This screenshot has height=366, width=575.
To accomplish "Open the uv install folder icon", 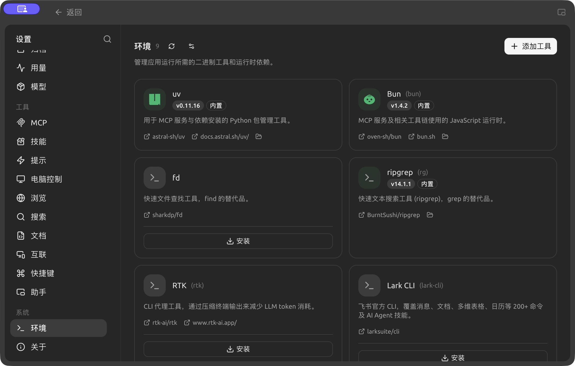I will point(259,136).
